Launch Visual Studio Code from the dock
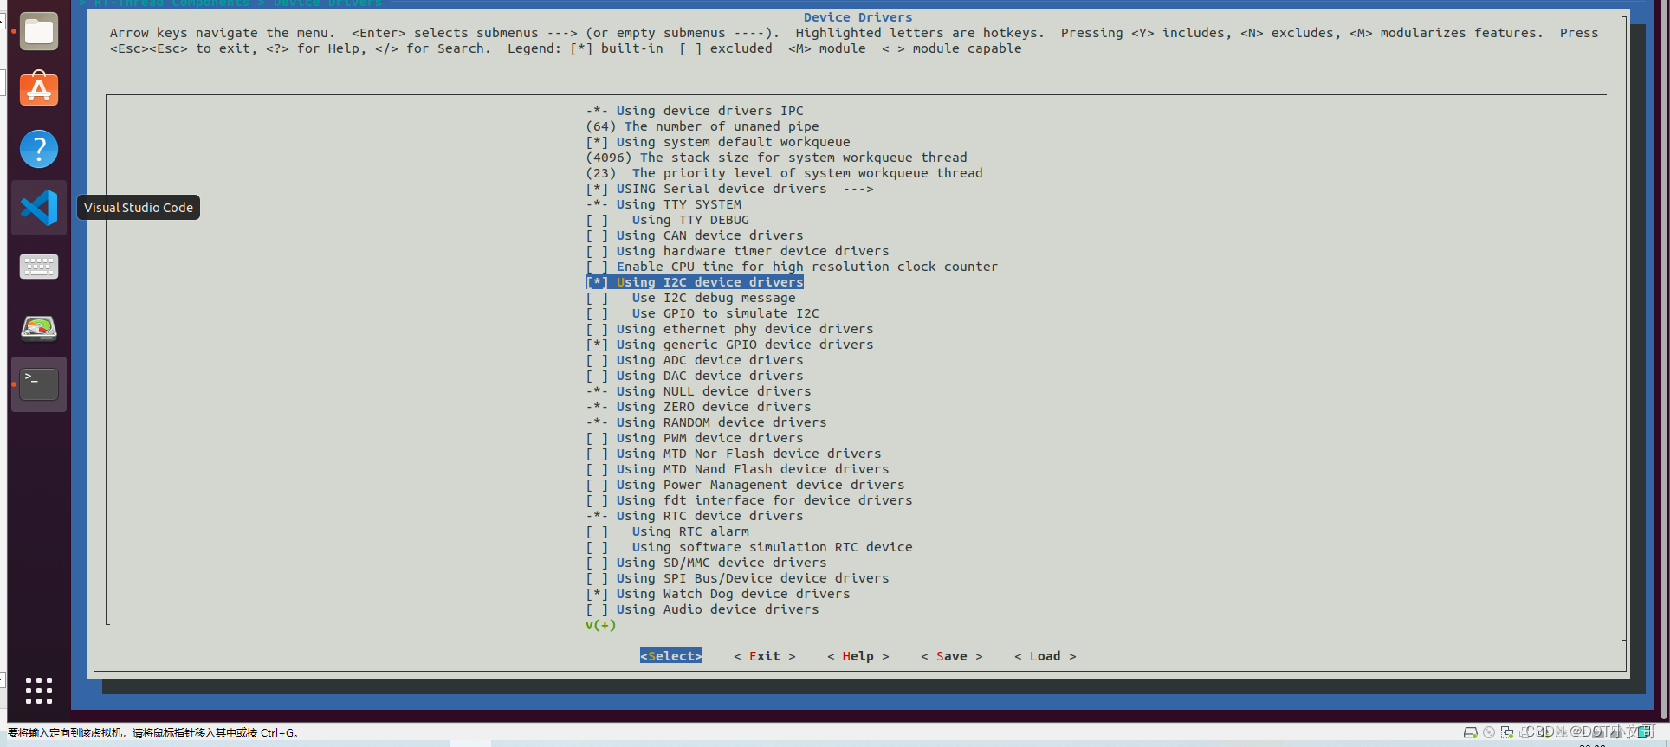Viewport: 1670px width, 747px height. [x=39, y=208]
